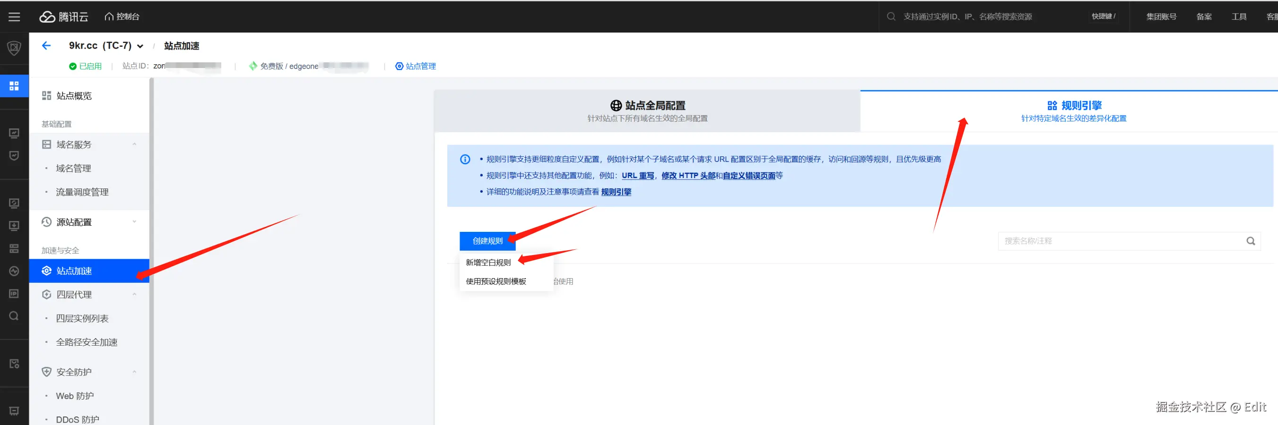This screenshot has height=425, width=1278.
Task: Choose 新增空白规则 from the menu
Action: [x=488, y=263]
